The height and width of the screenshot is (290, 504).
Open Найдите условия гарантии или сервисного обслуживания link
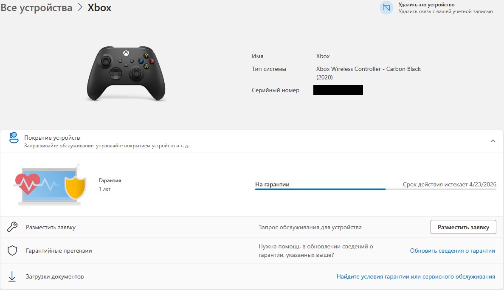(416, 276)
